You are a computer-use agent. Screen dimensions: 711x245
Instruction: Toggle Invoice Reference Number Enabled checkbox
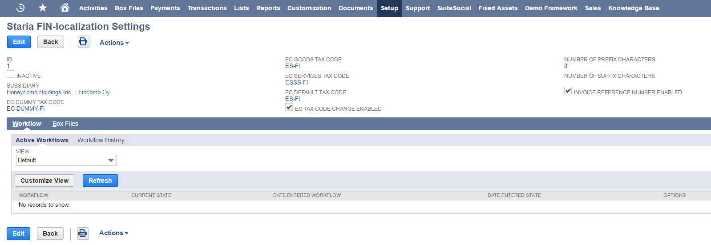[568, 91]
